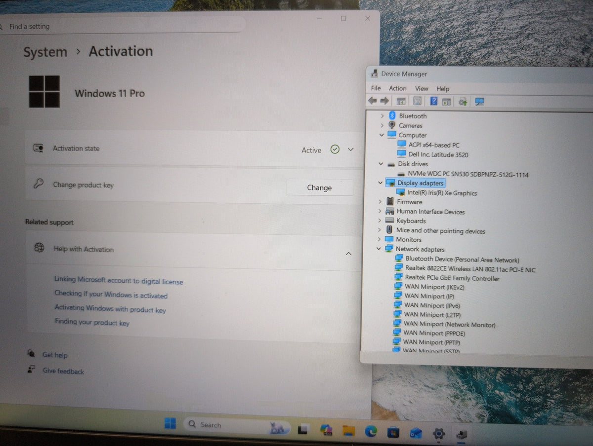Click Scan for hardware changes toolbar icon
Screen dimensions: 593x446
[x=479, y=102]
